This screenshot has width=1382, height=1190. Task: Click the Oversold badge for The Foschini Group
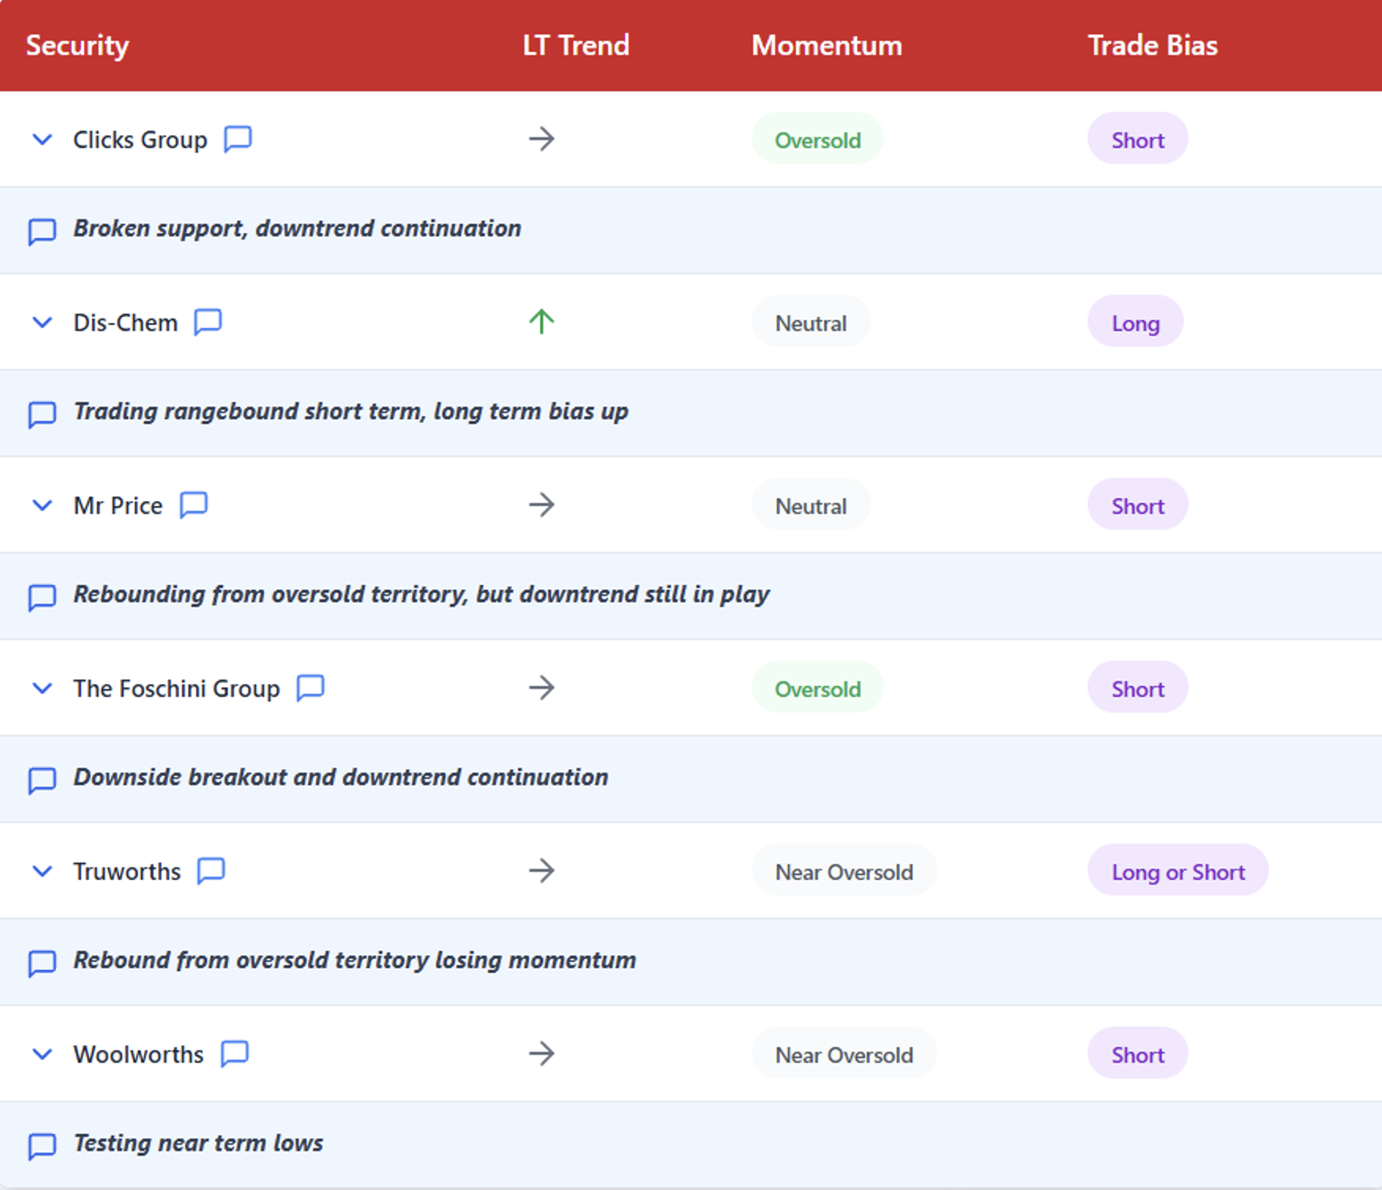click(x=818, y=688)
